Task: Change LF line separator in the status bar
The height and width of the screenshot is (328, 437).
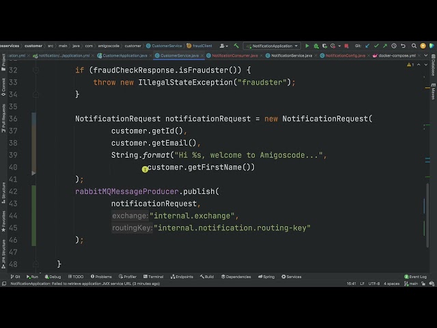Action: 363,284
